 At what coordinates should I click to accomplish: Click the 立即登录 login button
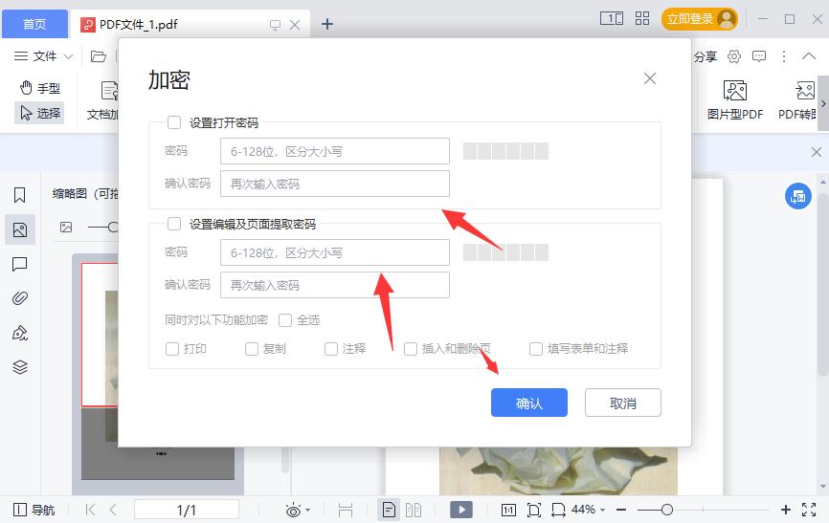tap(700, 19)
